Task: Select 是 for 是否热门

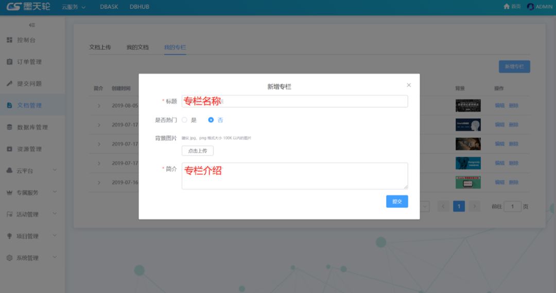Action: pyautogui.click(x=184, y=120)
